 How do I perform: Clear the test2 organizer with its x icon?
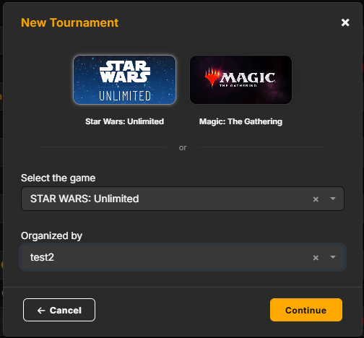(316, 258)
